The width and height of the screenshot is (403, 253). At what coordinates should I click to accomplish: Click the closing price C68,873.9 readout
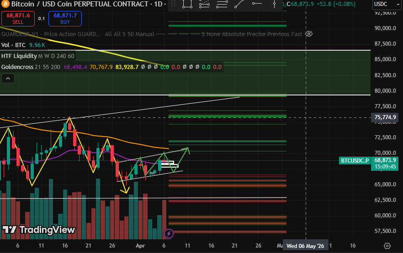tap(300, 4)
